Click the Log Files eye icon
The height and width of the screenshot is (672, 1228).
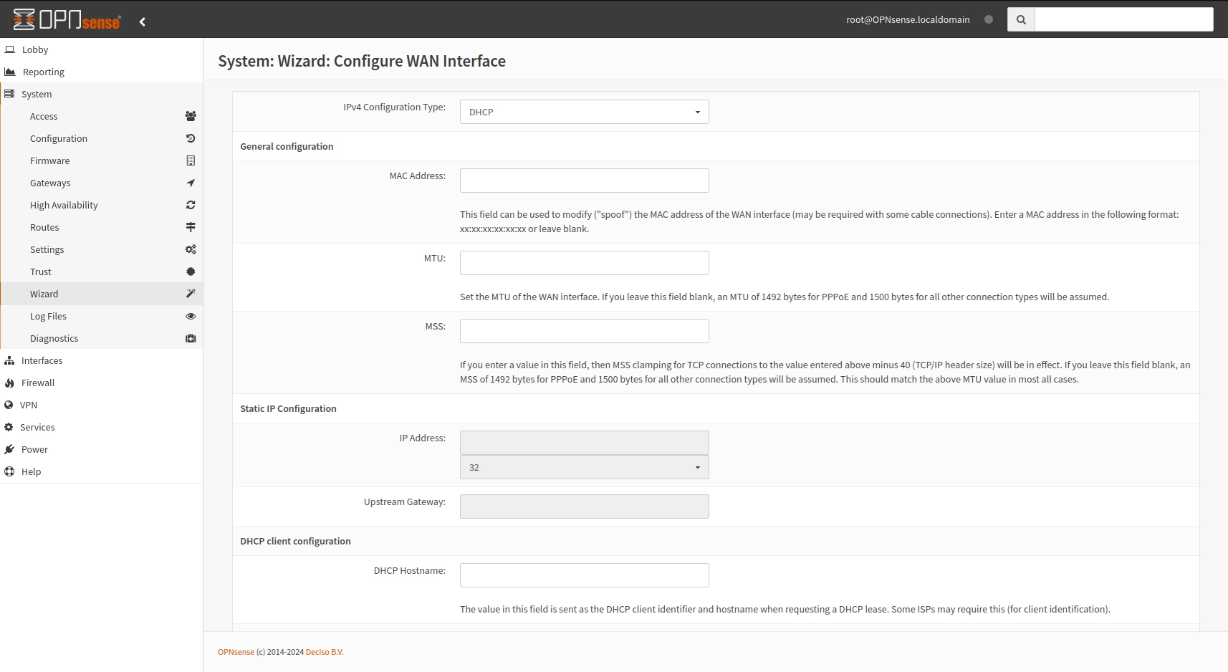point(191,316)
